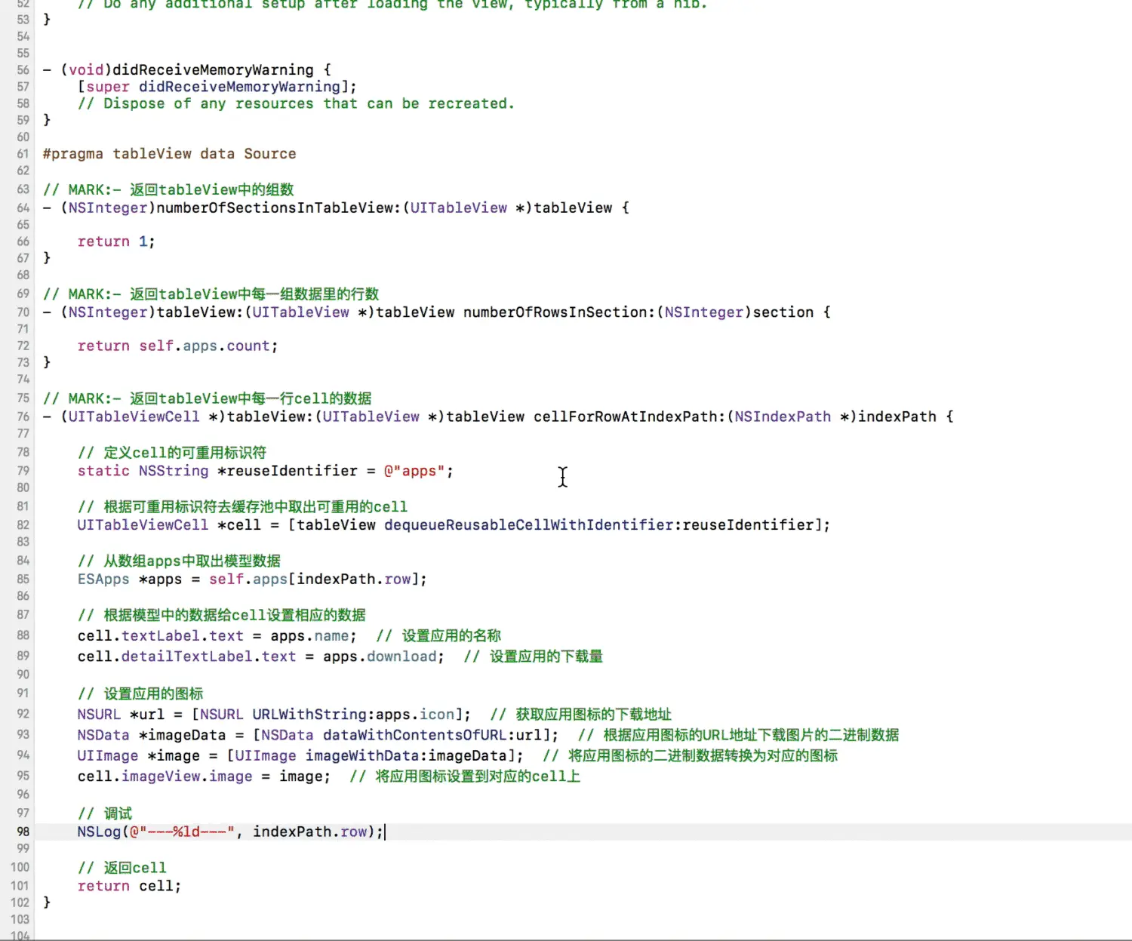Click '// 调试' comment
The width and height of the screenshot is (1132, 941).
105,813
